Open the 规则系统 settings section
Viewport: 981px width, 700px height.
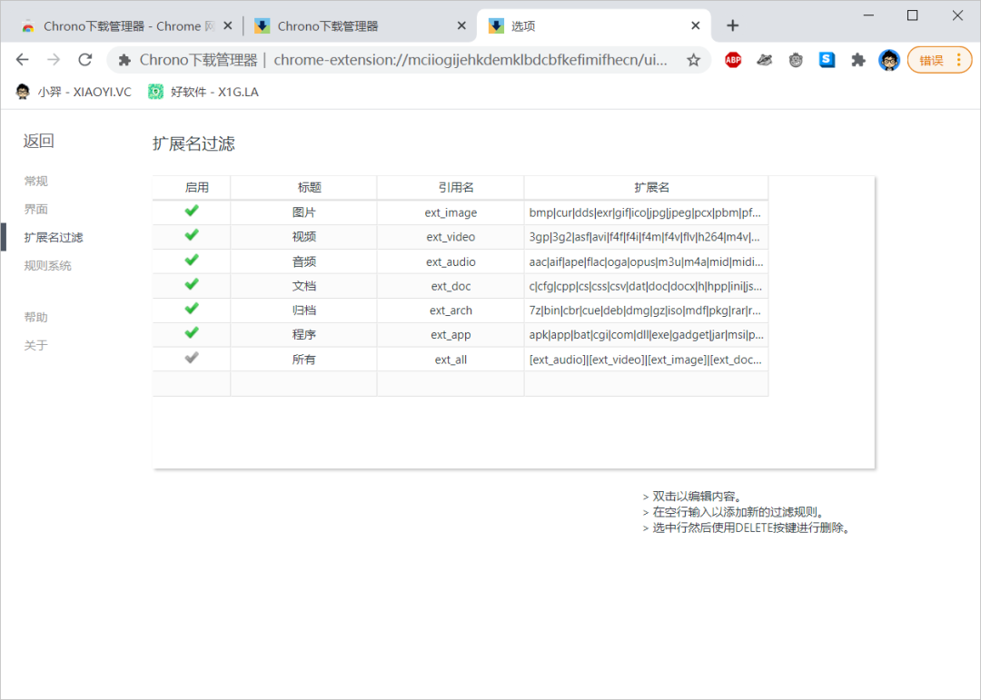(47, 266)
